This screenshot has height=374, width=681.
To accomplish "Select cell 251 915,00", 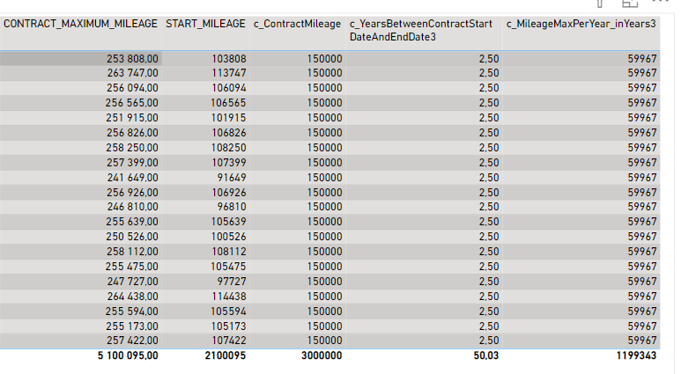I will (132, 118).
